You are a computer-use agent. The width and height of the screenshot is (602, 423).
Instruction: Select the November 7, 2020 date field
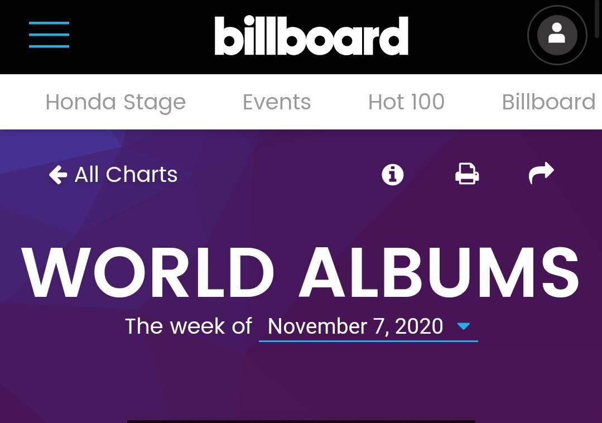(368, 326)
